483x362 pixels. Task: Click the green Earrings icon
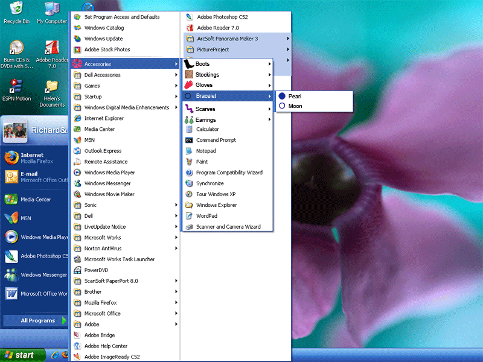(x=189, y=119)
